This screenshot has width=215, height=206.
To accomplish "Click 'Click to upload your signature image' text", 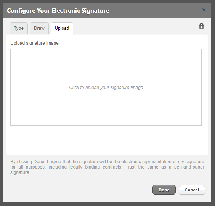I will pos(106,88).
